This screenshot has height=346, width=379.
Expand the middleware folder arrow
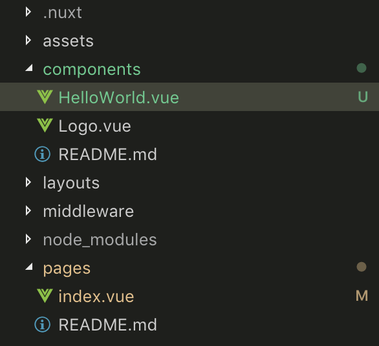point(28,211)
